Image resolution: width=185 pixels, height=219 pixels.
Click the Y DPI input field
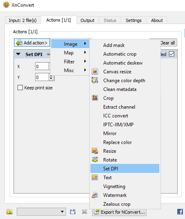click(42, 77)
